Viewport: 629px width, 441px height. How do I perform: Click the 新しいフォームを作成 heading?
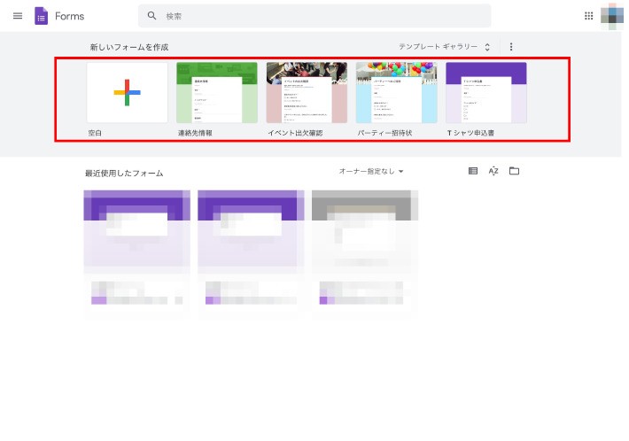(129, 47)
